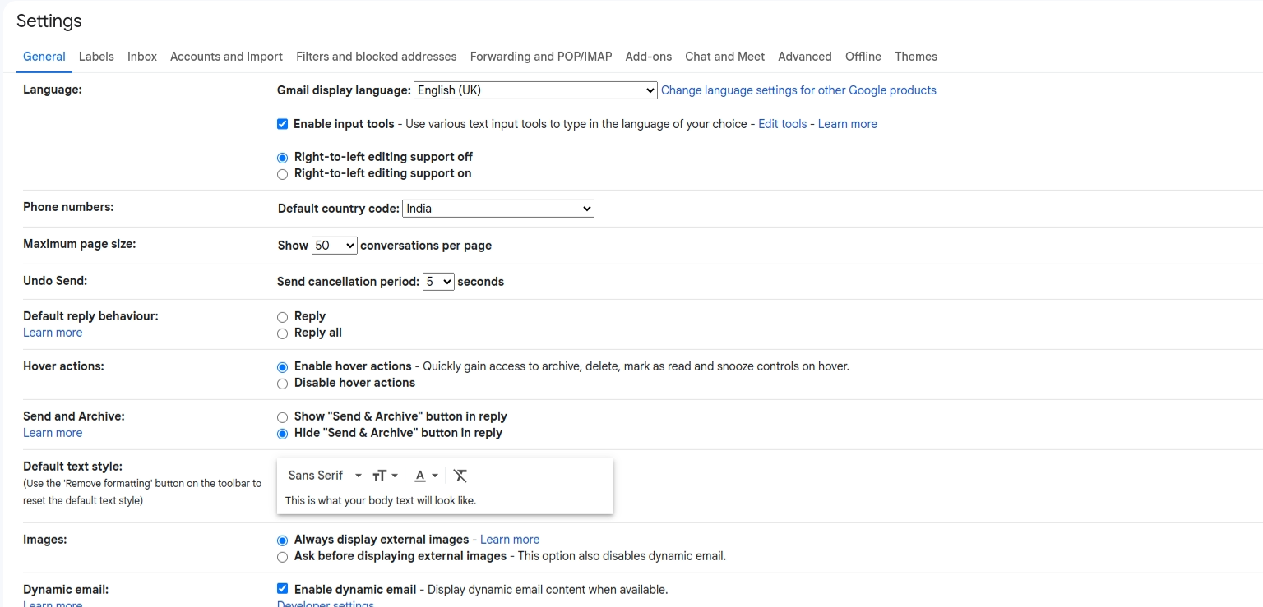The height and width of the screenshot is (607, 1263).
Task: Expand the Gmail display language dropdown
Action: [534, 90]
